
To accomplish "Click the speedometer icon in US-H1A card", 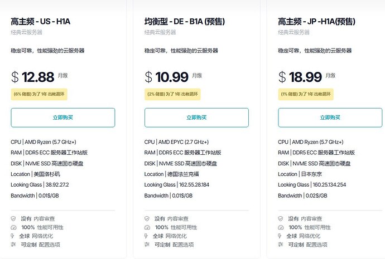I will (x=13, y=227).
